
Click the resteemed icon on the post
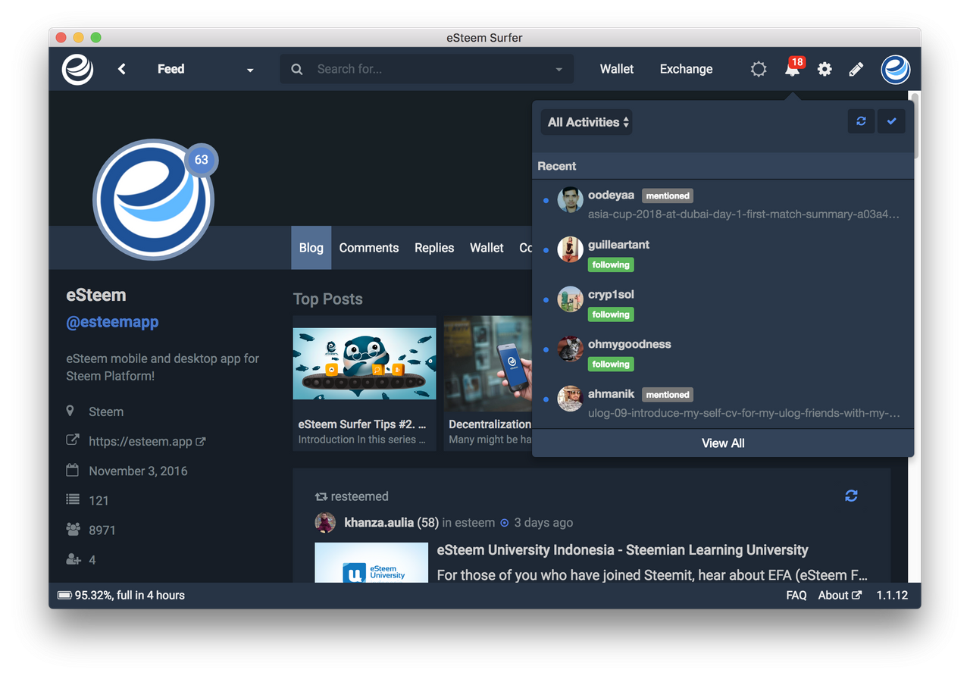[321, 496]
